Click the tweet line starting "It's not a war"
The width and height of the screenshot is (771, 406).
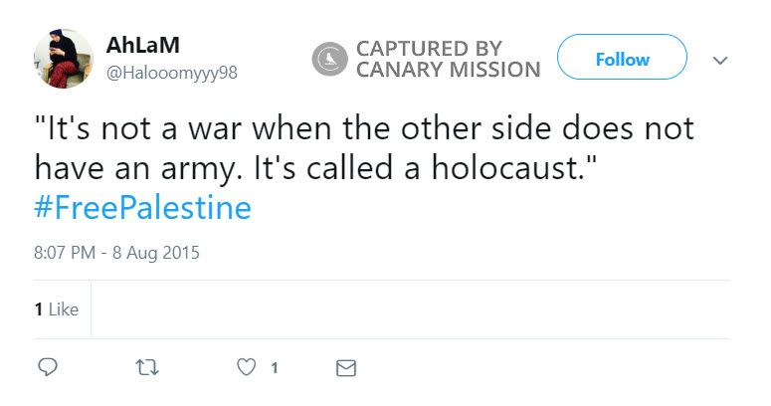pyautogui.click(x=364, y=130)
